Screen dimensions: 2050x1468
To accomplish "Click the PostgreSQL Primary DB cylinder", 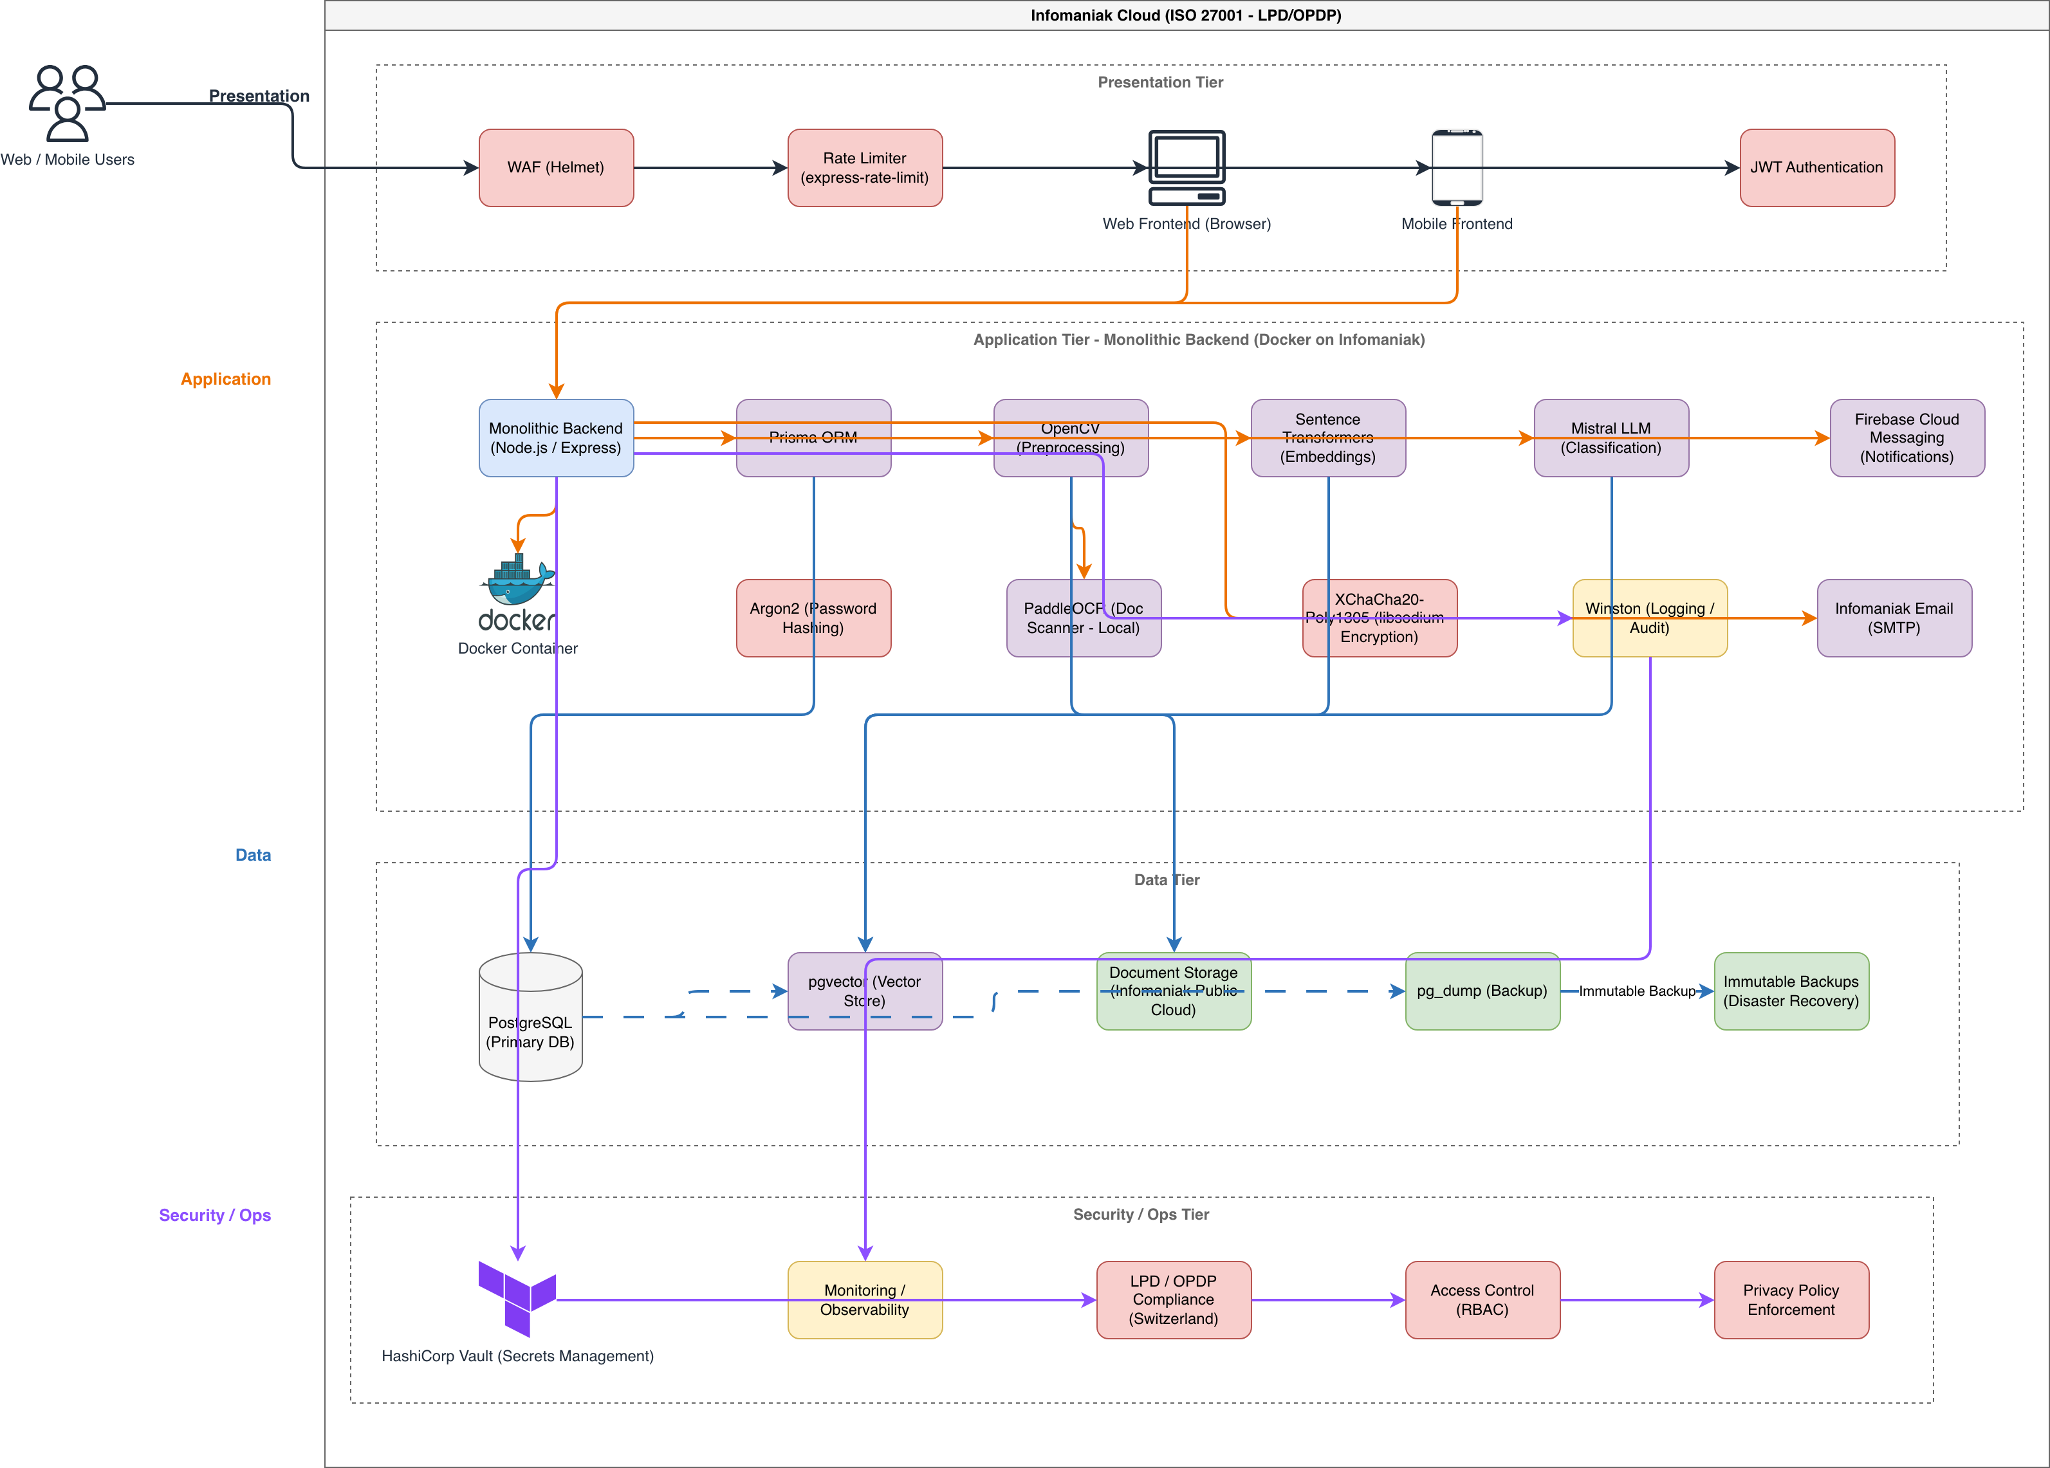I will click(x=531, y=1017).
